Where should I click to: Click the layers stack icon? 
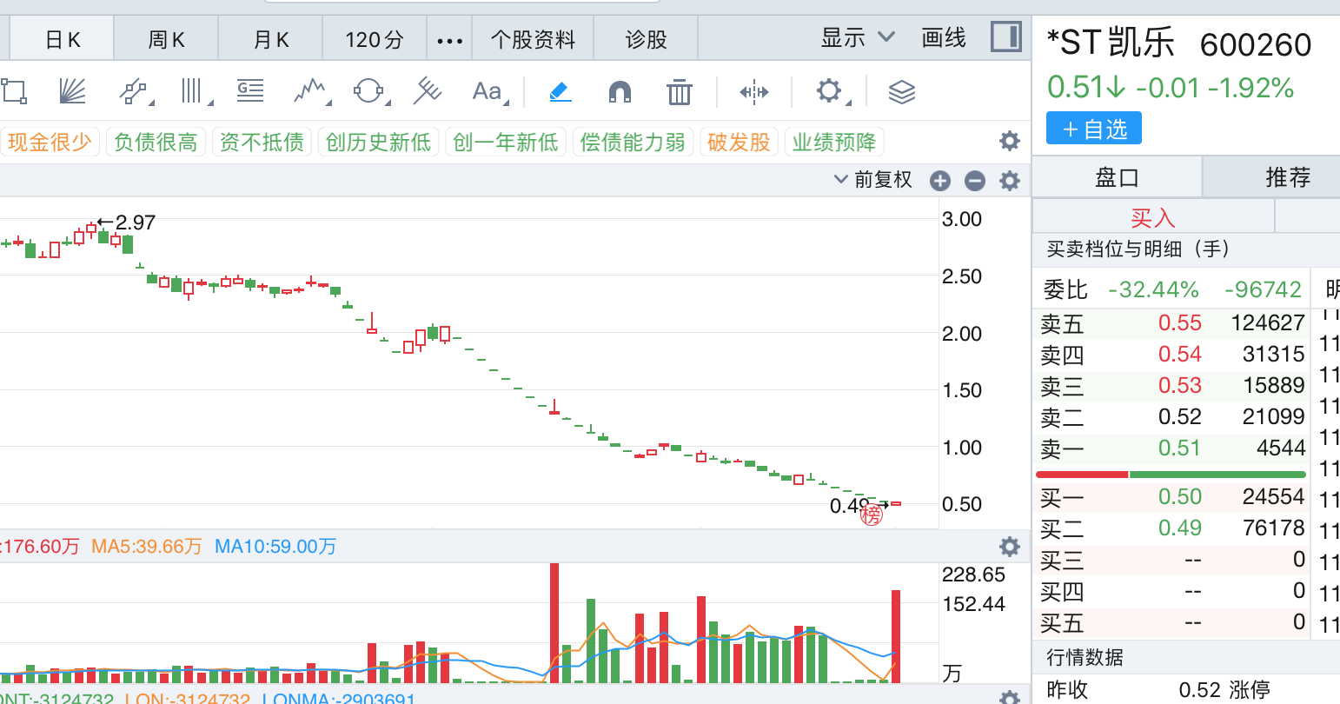(x=902, y=91)
